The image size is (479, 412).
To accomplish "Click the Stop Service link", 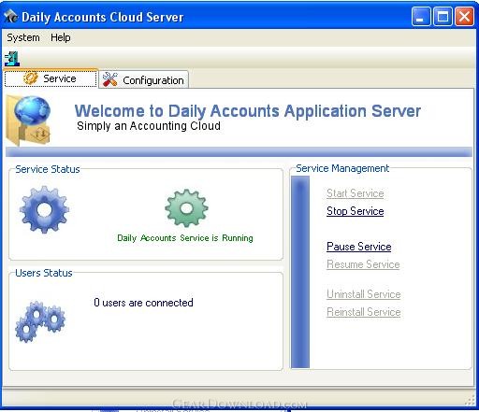I will 355,211.
